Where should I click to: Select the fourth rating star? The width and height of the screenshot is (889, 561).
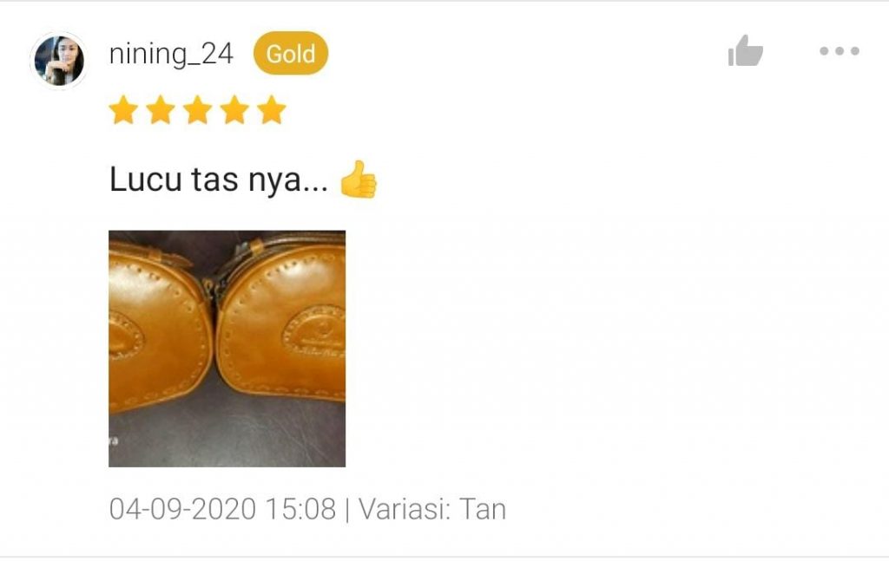[x=234, y=109]
